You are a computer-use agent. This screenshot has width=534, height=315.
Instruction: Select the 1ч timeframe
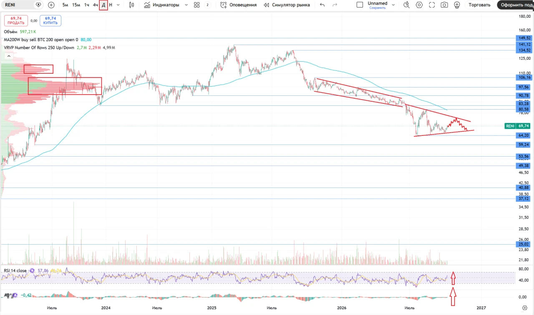point(86,5)
